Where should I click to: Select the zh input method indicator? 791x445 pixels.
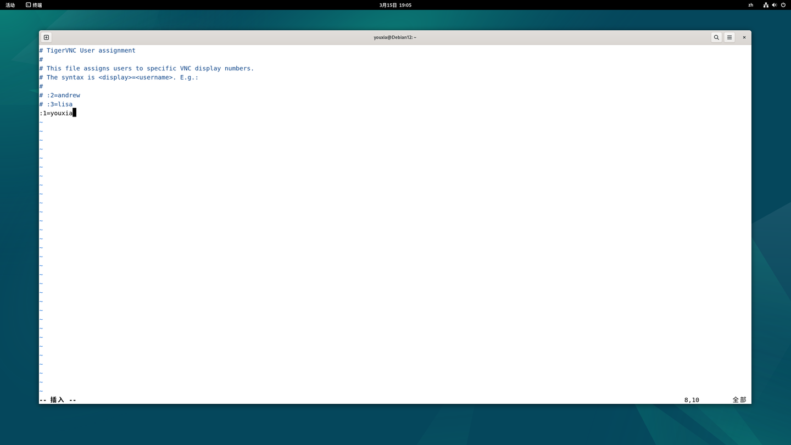750,5
